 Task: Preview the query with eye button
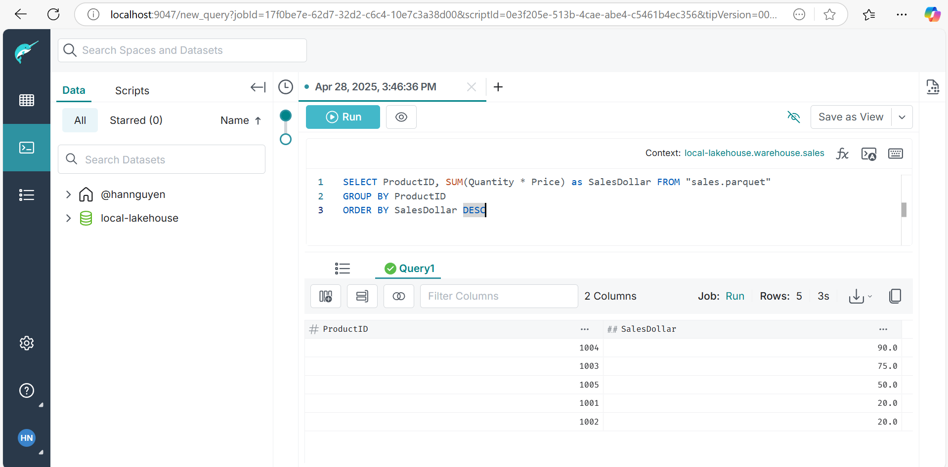tap(401, 117)
